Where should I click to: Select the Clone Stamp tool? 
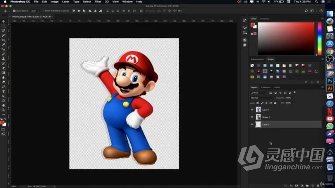point(3,59)
